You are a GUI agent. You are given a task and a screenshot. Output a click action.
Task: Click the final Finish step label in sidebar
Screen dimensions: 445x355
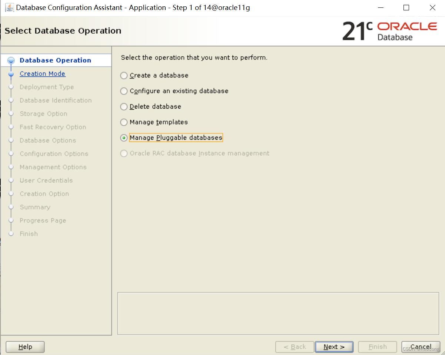pyautogui.click(x=29, y=234)
